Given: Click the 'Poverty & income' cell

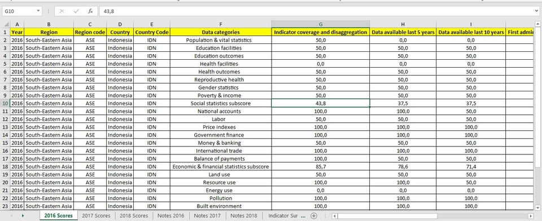Looking at the screenshot, I should [x=221, y=95].
